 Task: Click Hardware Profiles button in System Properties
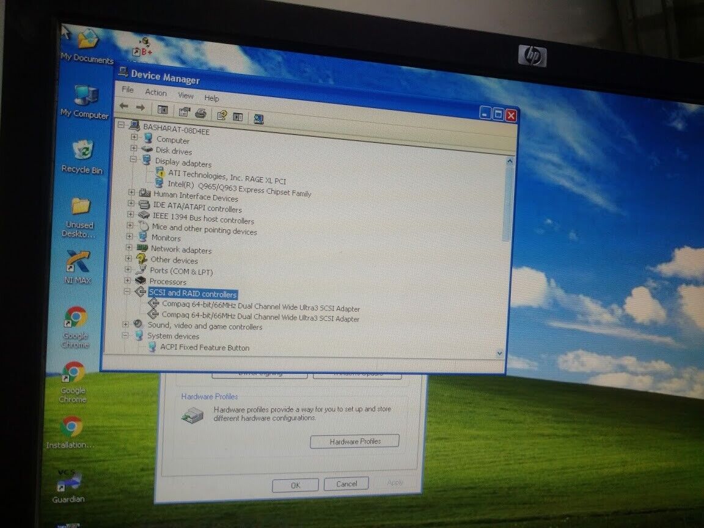click(354, 441)
